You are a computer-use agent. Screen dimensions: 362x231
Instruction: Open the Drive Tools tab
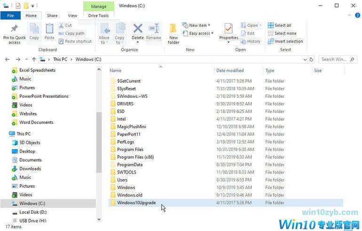(98, 16)
